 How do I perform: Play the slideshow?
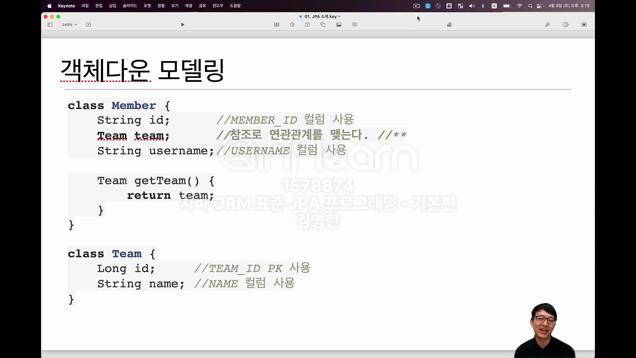pyautogui.click(x=183, y=25)
